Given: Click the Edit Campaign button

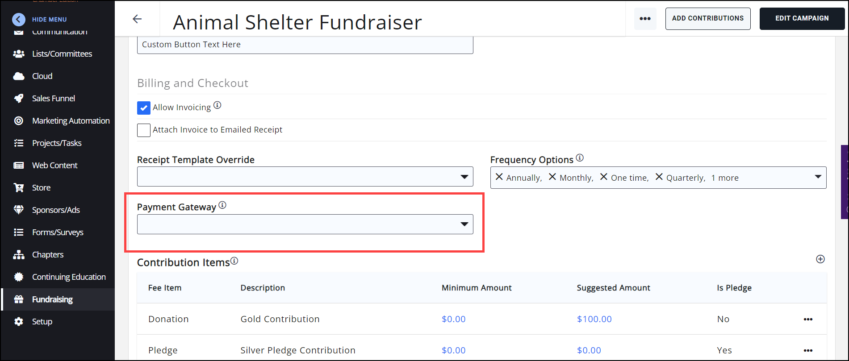Looking at the screenshot, I should coord(802,19).
